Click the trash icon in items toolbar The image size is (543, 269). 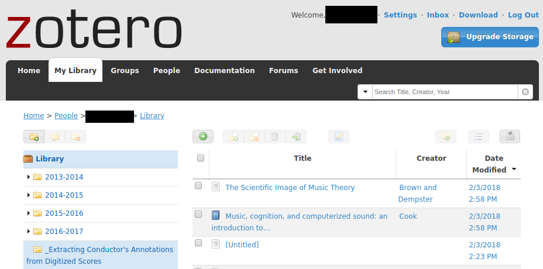click(x=274, y=136)
